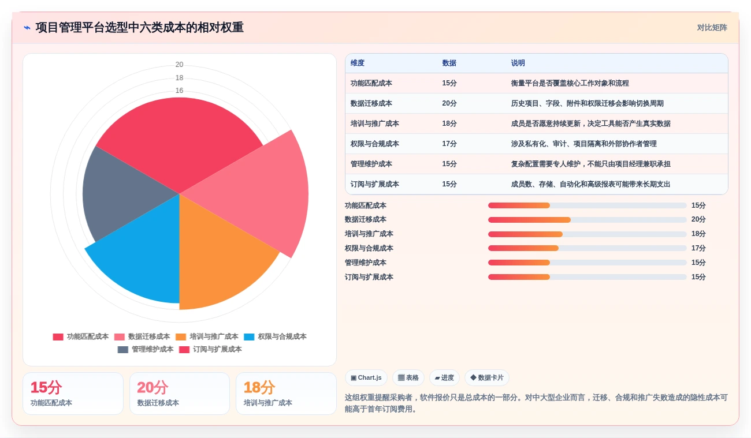Click the summary paragraph starting 这组权重提醒采购者

click(536, 403)
